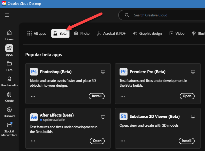The image size is (205, 151).
Task: Click the Premiere Pro (Beta) icon
Action: 124,72
